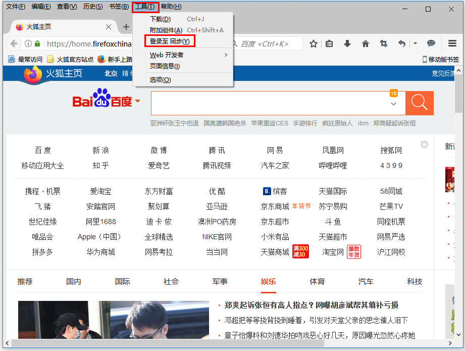Open 新浪 site link
This screenshot has height=351, width=465.
tap(101, 151)
